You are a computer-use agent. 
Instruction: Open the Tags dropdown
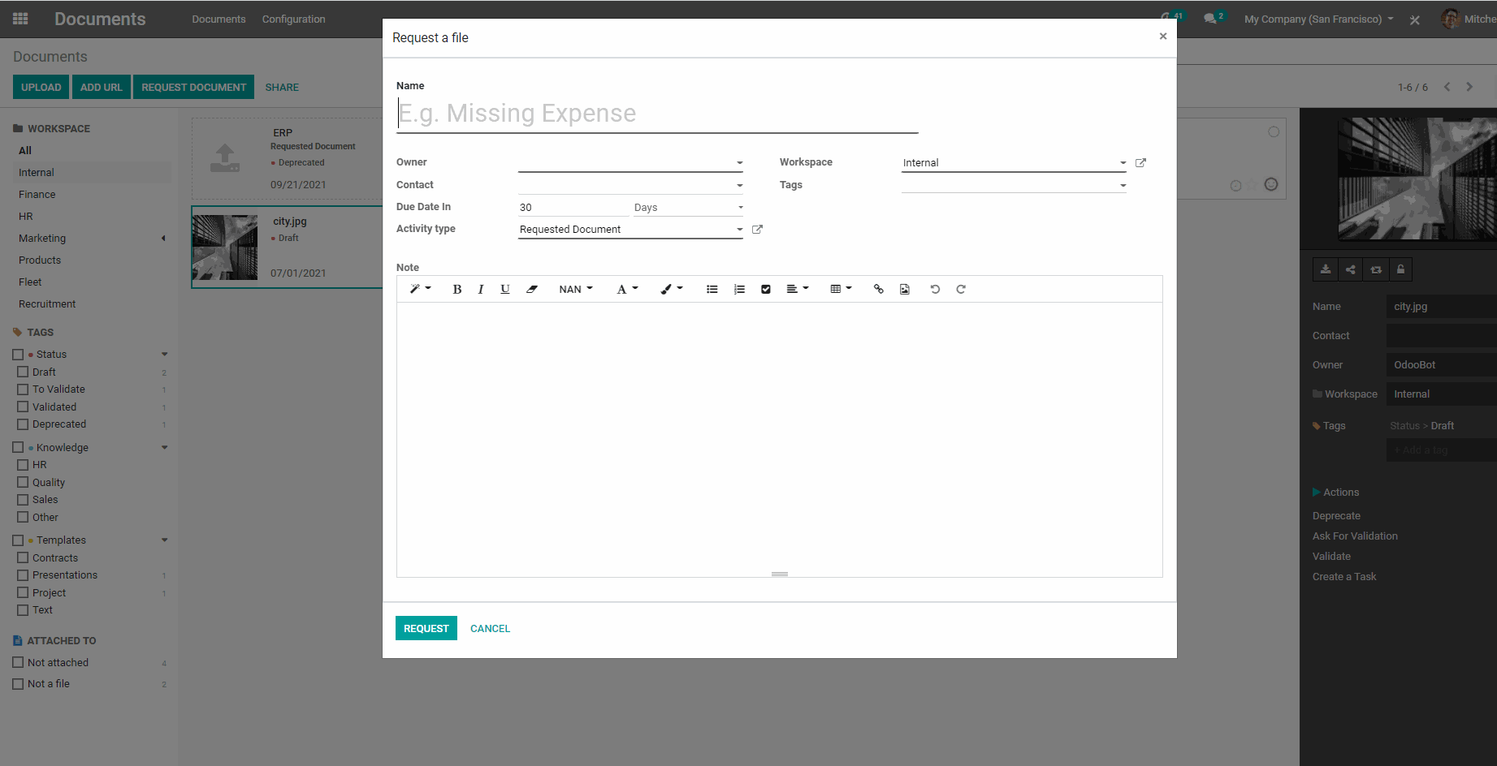coord(1014,185)
